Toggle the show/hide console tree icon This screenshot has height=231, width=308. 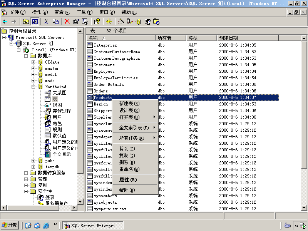point(35,22)
